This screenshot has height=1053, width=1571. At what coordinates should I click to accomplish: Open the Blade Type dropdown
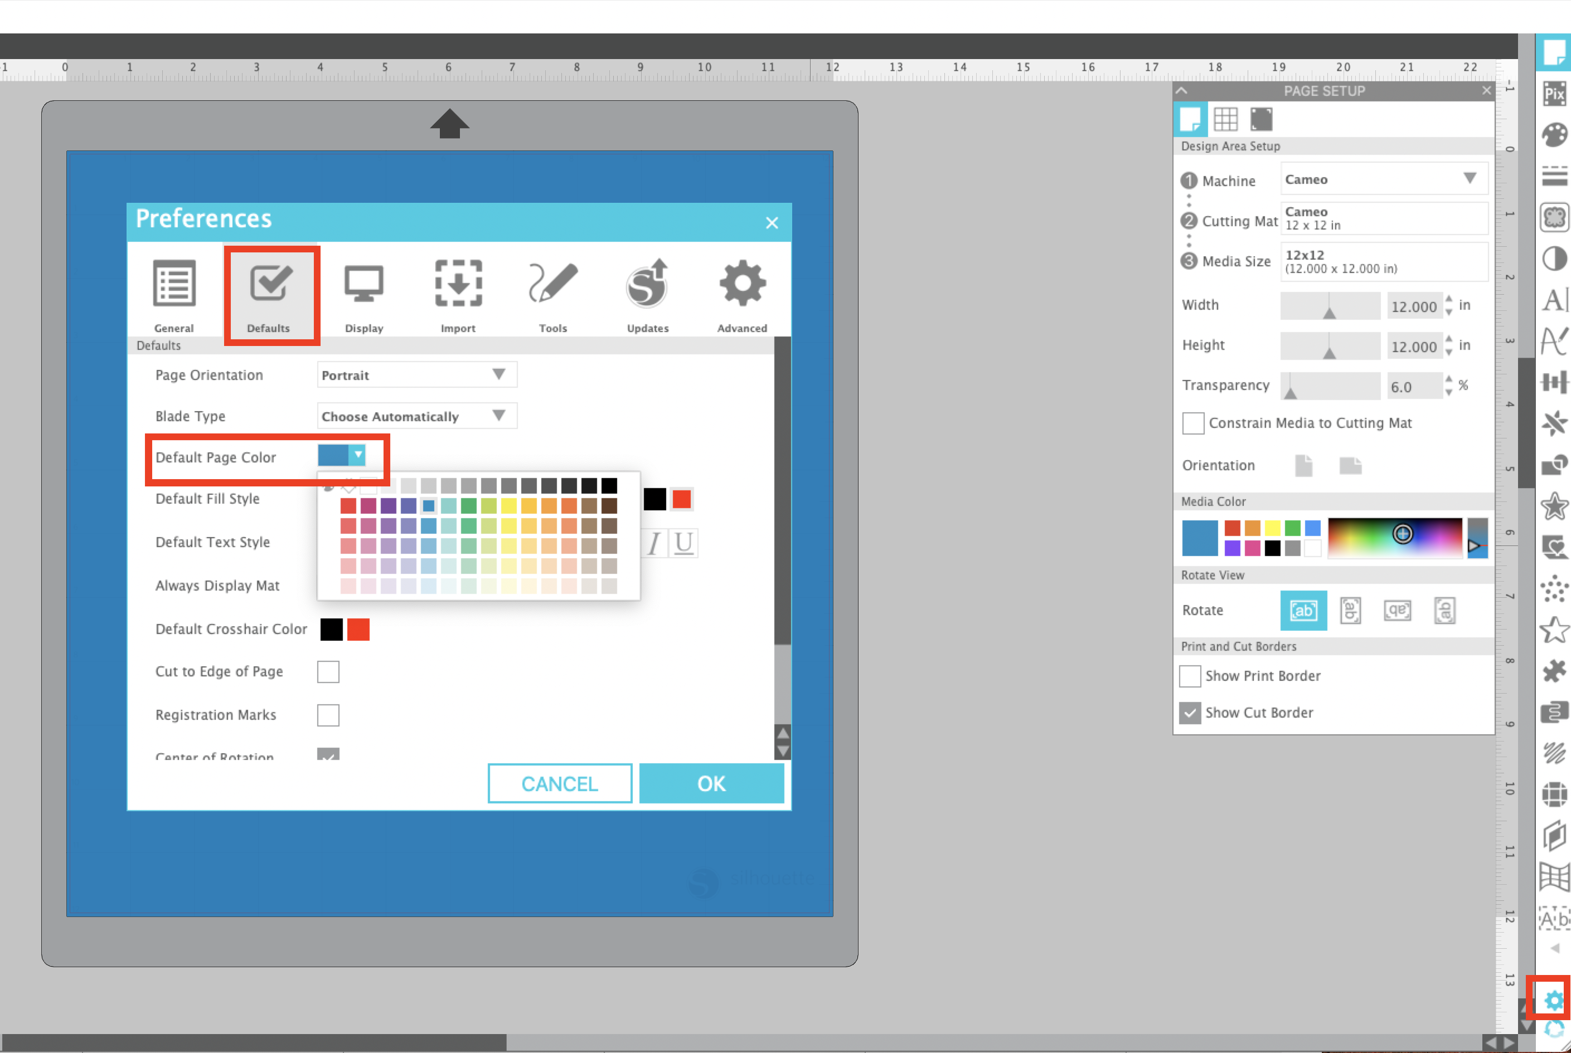(416, 416)
